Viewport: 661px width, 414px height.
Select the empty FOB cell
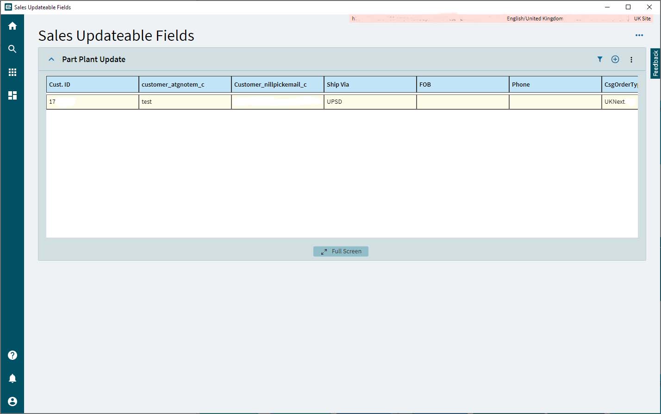click(x=463, y=102)
